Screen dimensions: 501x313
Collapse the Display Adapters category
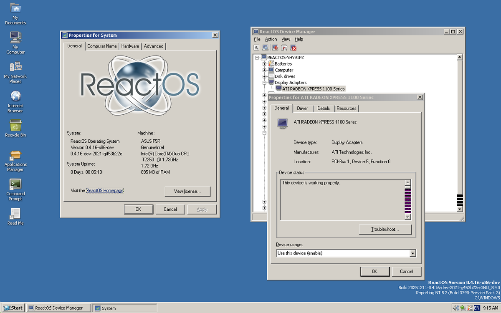[264, 82]
